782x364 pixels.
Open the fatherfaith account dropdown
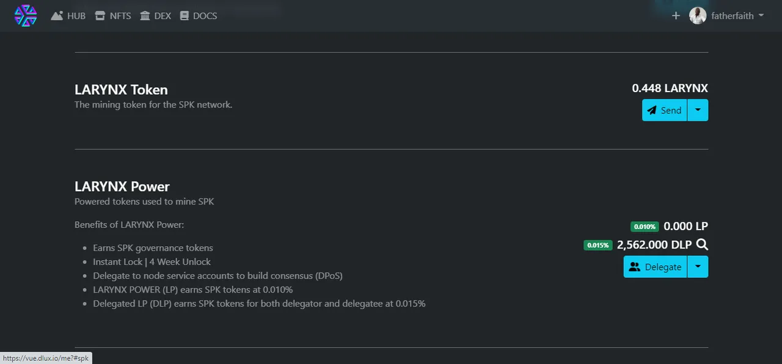pyautogui.click(x=727, y=16)
